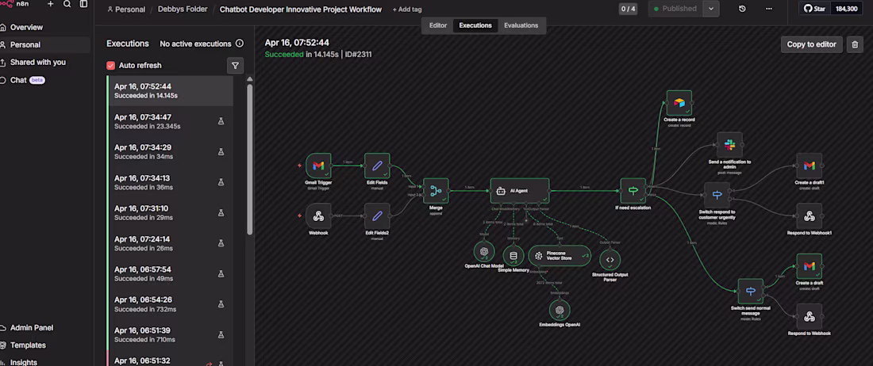873x366 pixels.
Task: Click Add tag link
Action: coord(407,10)
